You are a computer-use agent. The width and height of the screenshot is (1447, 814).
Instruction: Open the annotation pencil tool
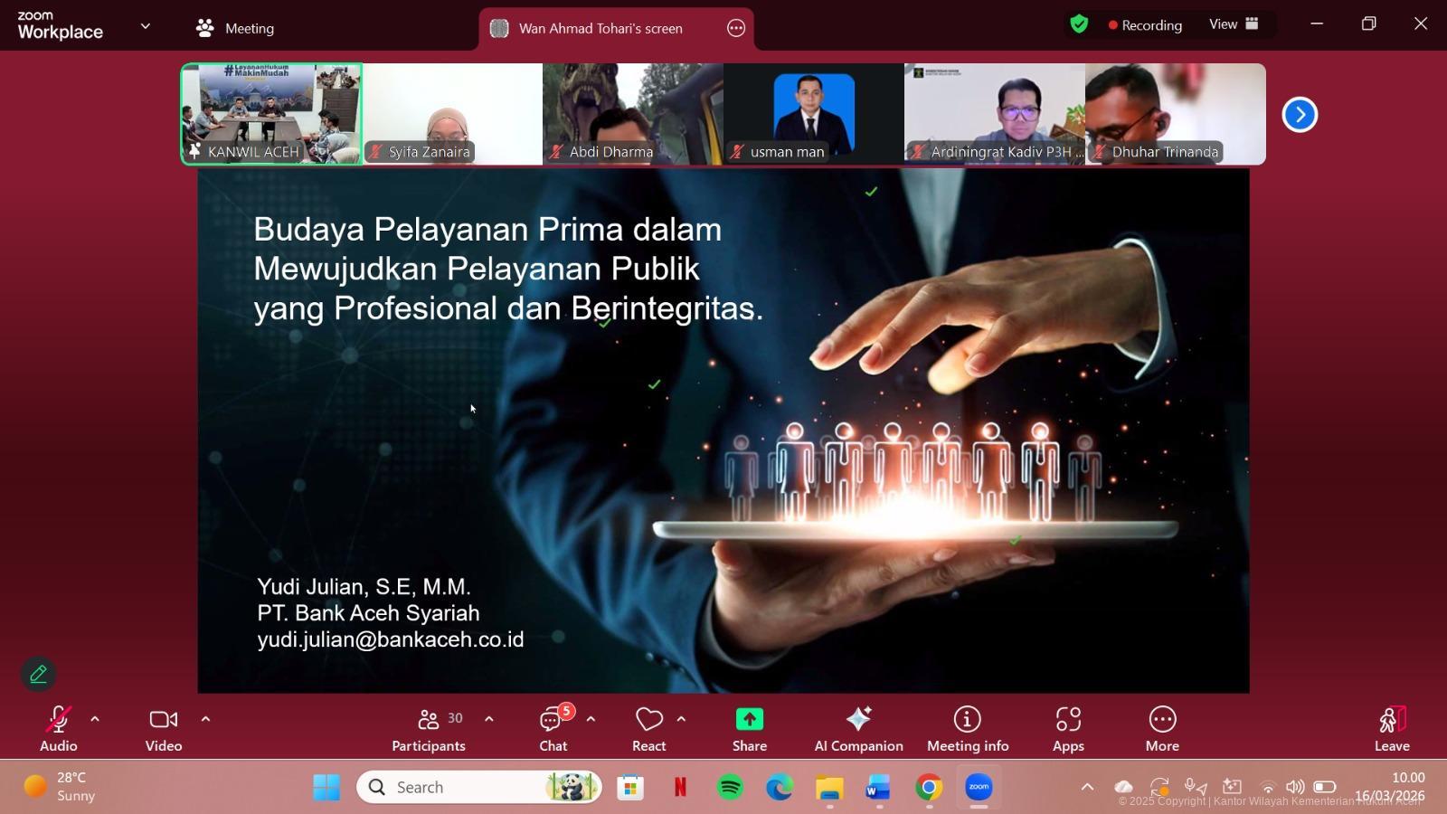pyautogui.click(x=38, y=674)
